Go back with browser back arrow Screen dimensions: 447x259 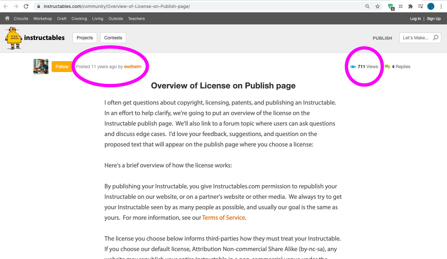pyautogui.click(x=6, y=6)
